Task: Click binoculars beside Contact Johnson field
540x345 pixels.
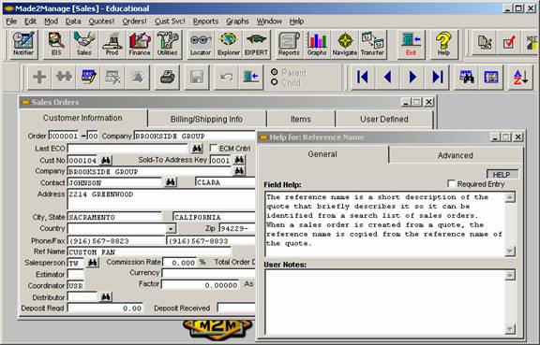Action: (171, 182)
